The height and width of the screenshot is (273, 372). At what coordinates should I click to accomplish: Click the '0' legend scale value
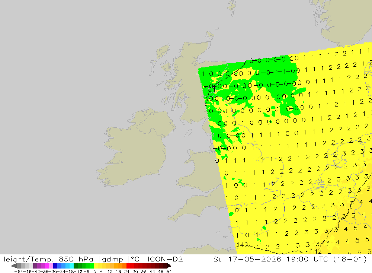pos(95,272)
